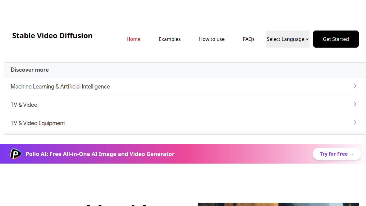Open the Select Language dropdown
This screenshot has width=366, height=206.
coord(288,39)
